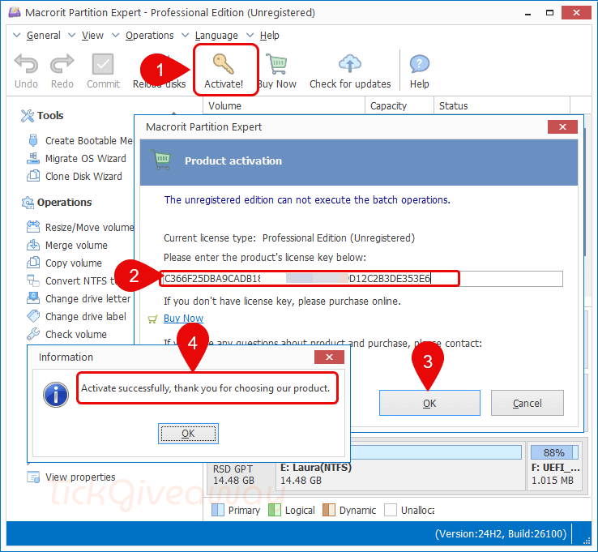Click Clone Disk Wizard label

click(x=83, y=176)
